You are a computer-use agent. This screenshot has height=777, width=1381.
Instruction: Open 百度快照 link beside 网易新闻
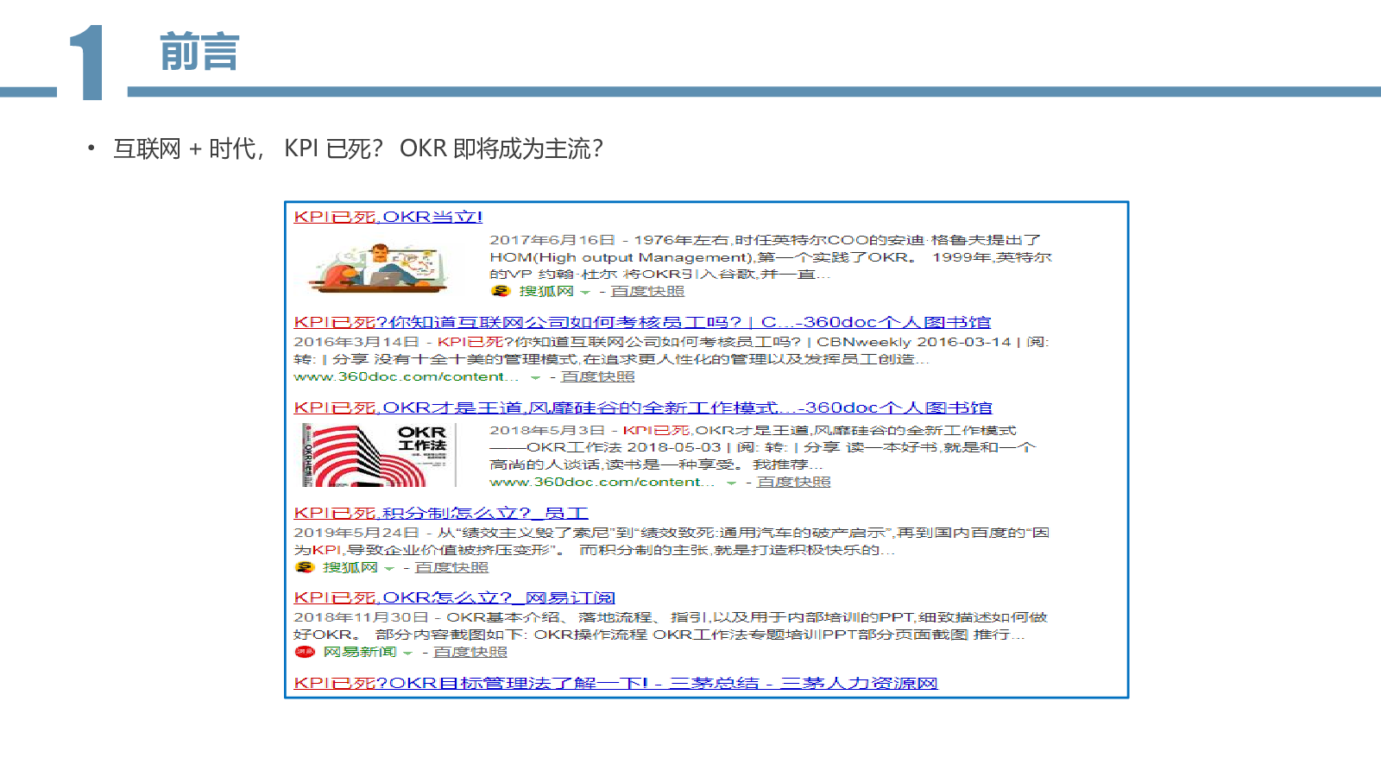(x=470, y=652)
